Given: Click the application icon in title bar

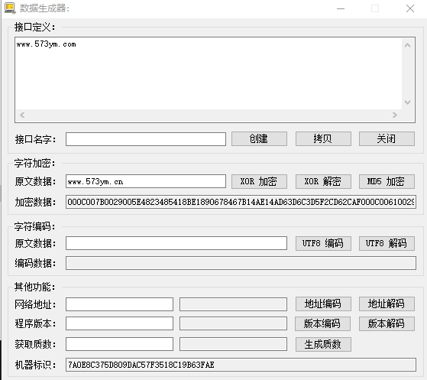Looking at the screenshot, I should point(10,8).
